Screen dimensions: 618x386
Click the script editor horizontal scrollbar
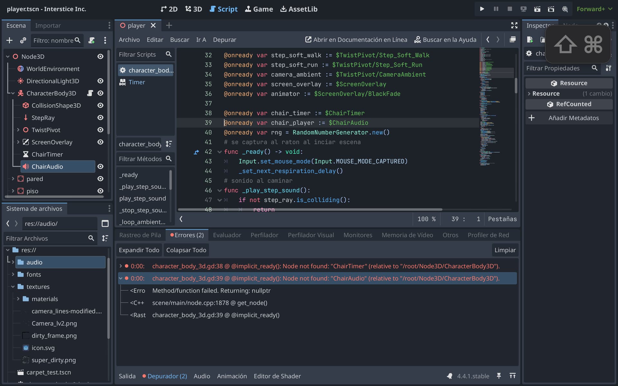click(310, 209)
